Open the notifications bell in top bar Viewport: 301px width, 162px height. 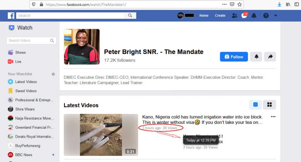point(254,16)
